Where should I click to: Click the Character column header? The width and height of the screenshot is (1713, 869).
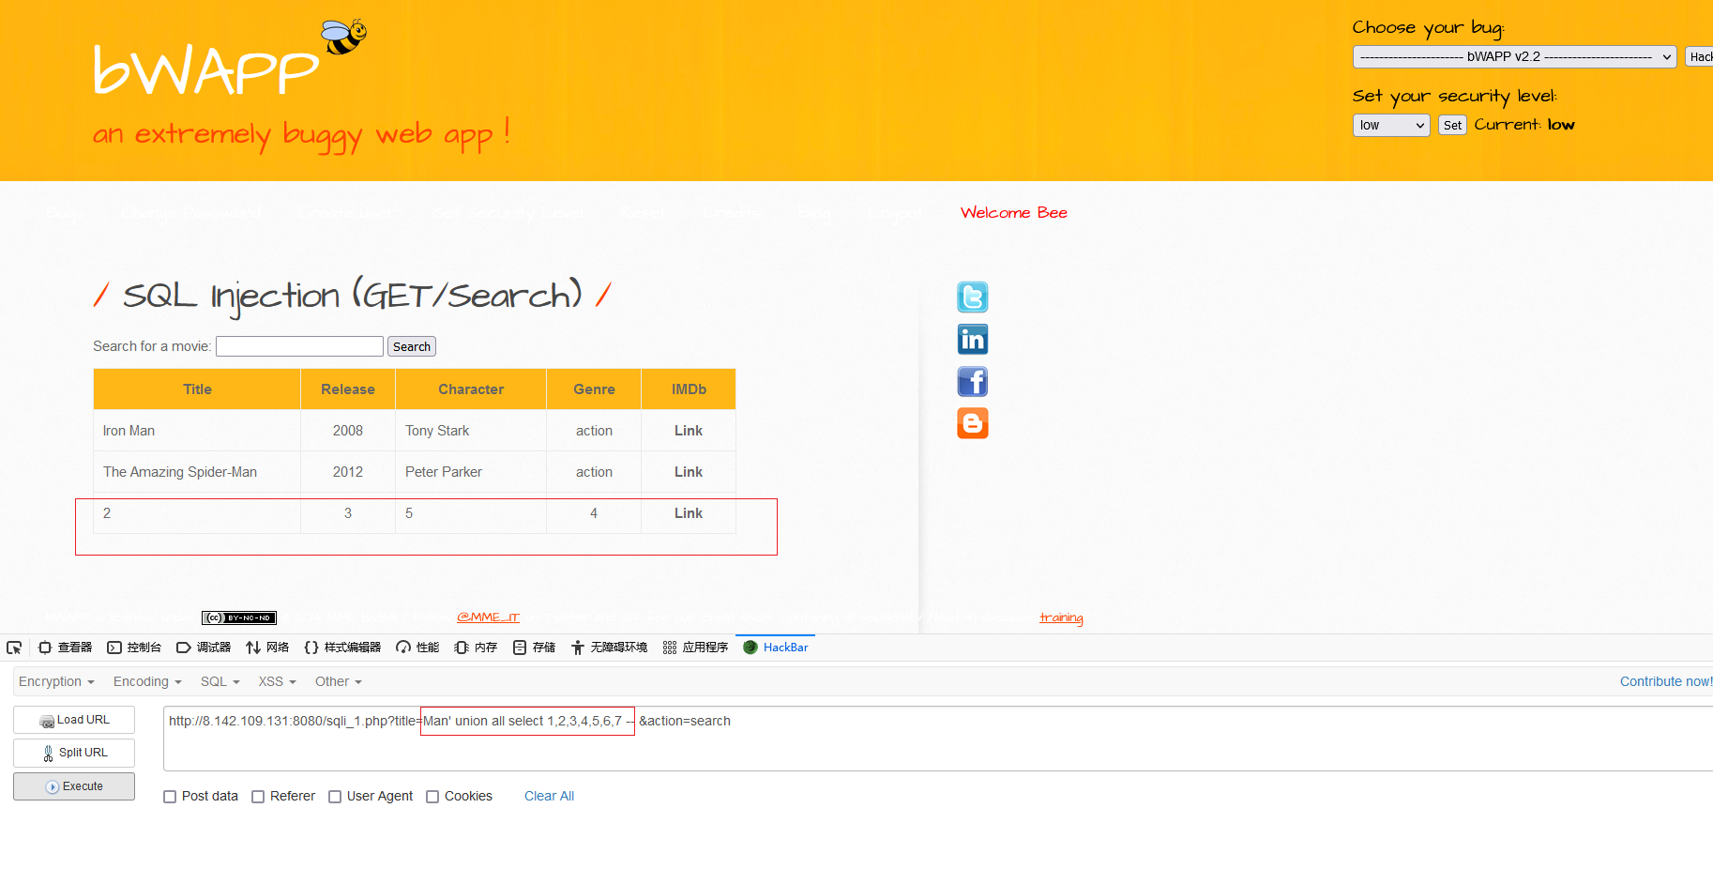click(471, 389)
